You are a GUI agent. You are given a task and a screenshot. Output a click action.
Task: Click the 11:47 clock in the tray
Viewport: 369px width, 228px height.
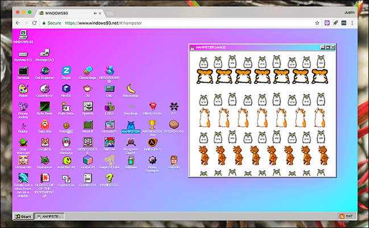[x=349, y=216]
